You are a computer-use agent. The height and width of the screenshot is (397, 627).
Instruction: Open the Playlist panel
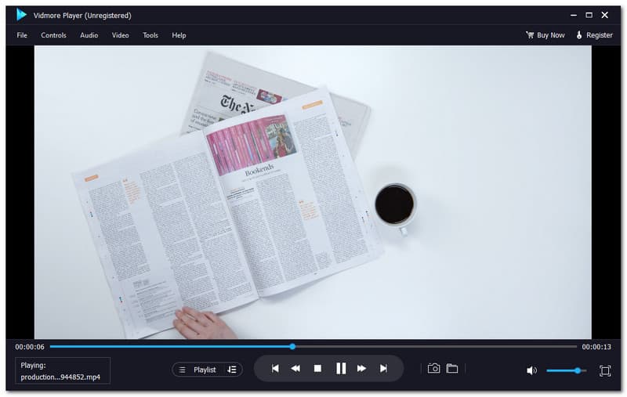pos(198,370)
